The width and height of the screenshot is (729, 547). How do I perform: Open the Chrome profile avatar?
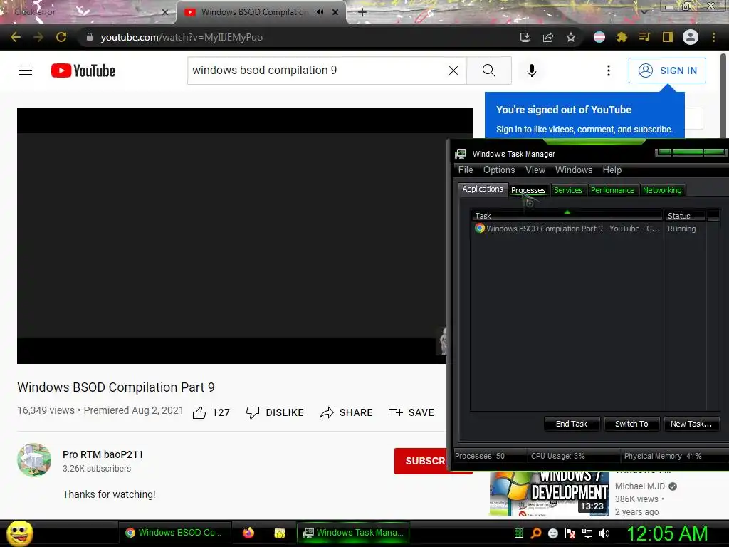[x=691, y=37]
